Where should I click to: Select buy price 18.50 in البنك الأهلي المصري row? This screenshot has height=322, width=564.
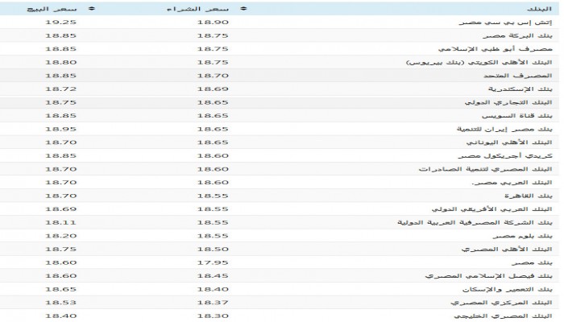[x=213, y=249]
